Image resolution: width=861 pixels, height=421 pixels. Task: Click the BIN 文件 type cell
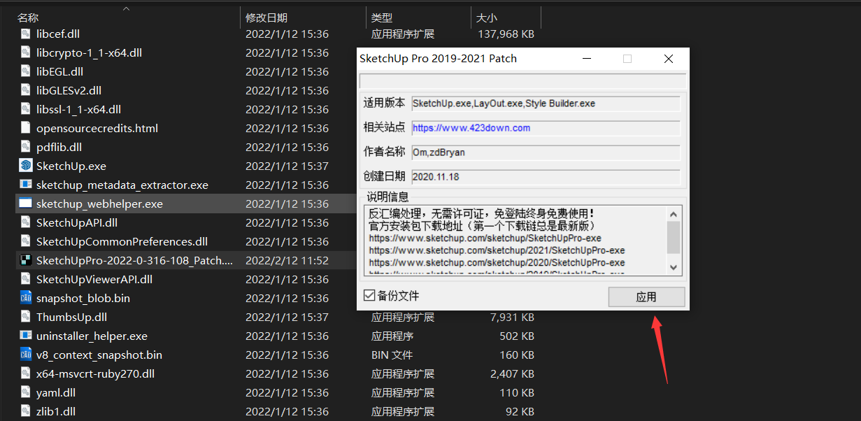(x=392, y=355)
